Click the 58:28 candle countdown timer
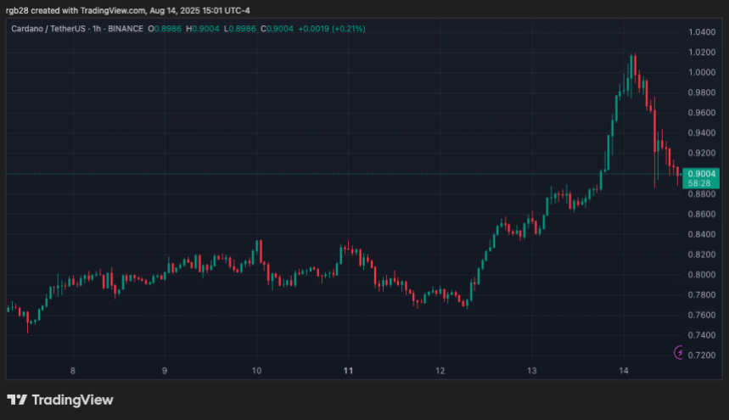 (701, 183)
